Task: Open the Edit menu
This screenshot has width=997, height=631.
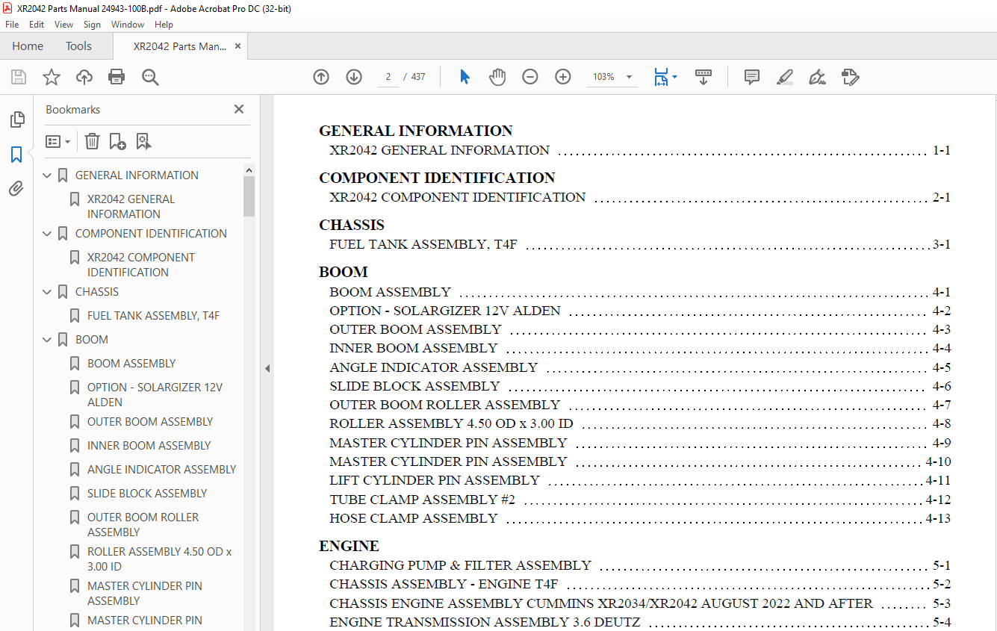Action: click(37, 25)
